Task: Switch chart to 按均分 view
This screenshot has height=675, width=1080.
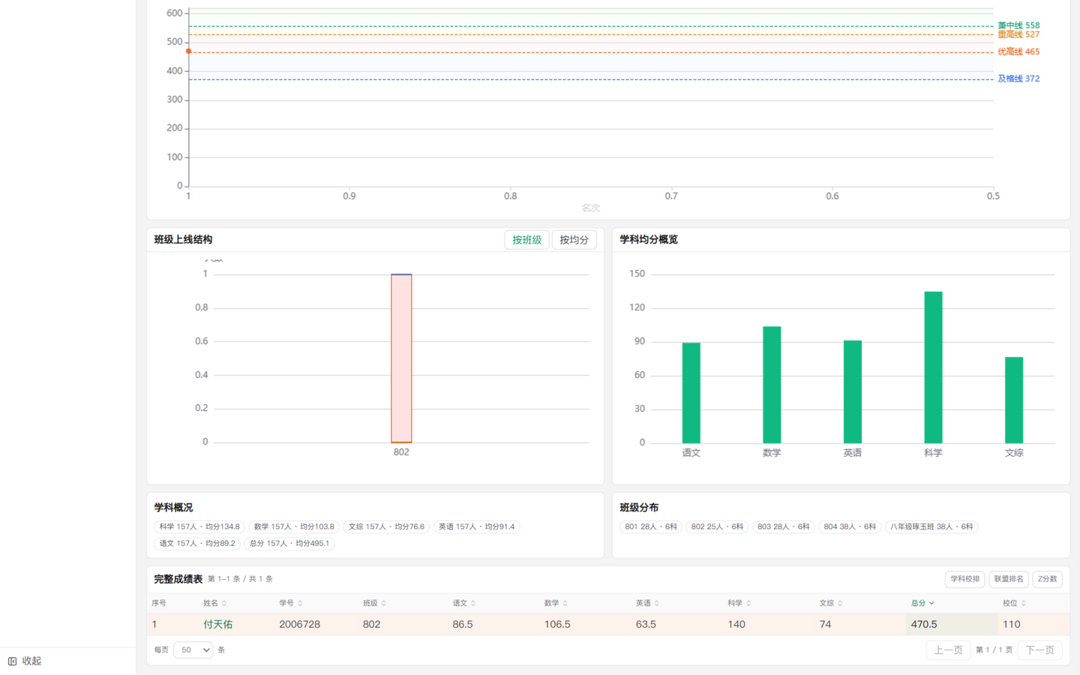Action: (x=574, y=240)
